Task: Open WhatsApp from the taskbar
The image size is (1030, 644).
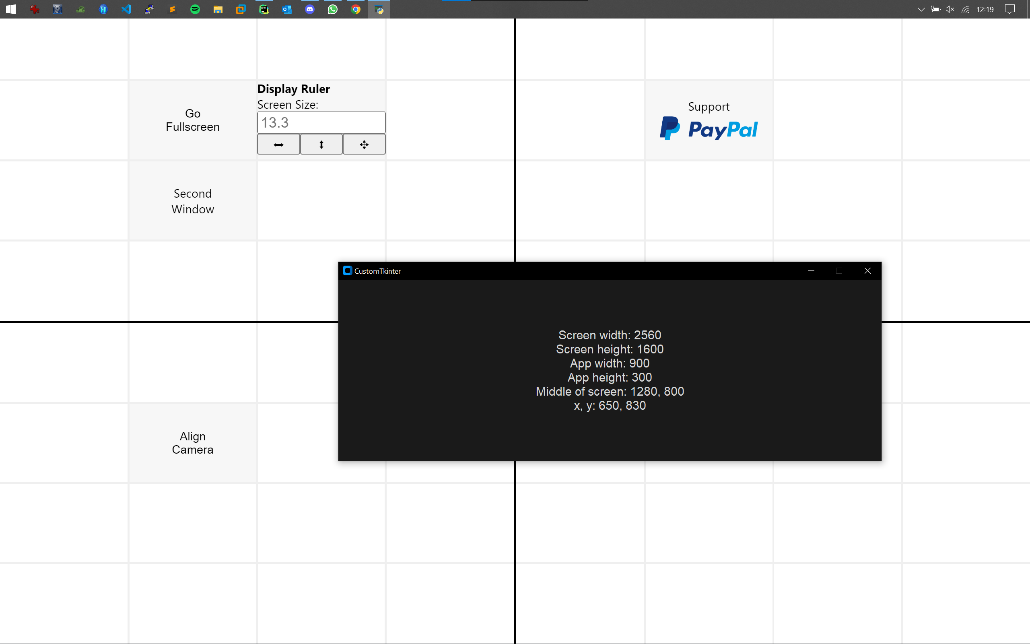Action: 333,9
